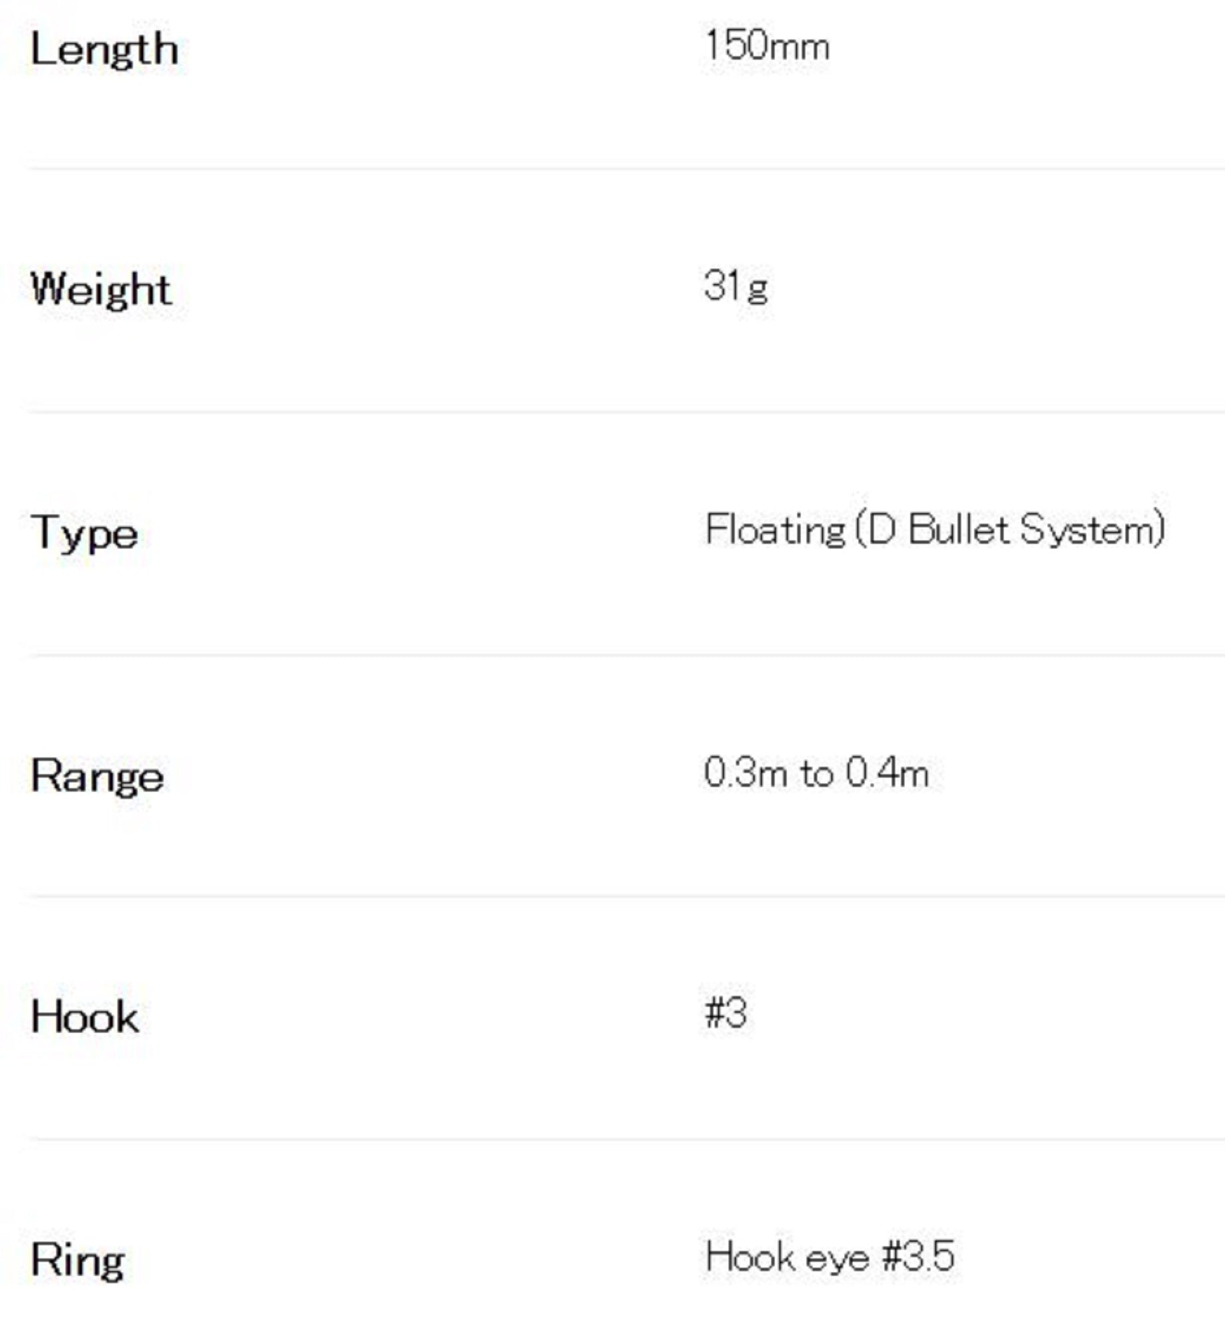
Task: Select the #3 hook value
Action: tap(726, 1014)
